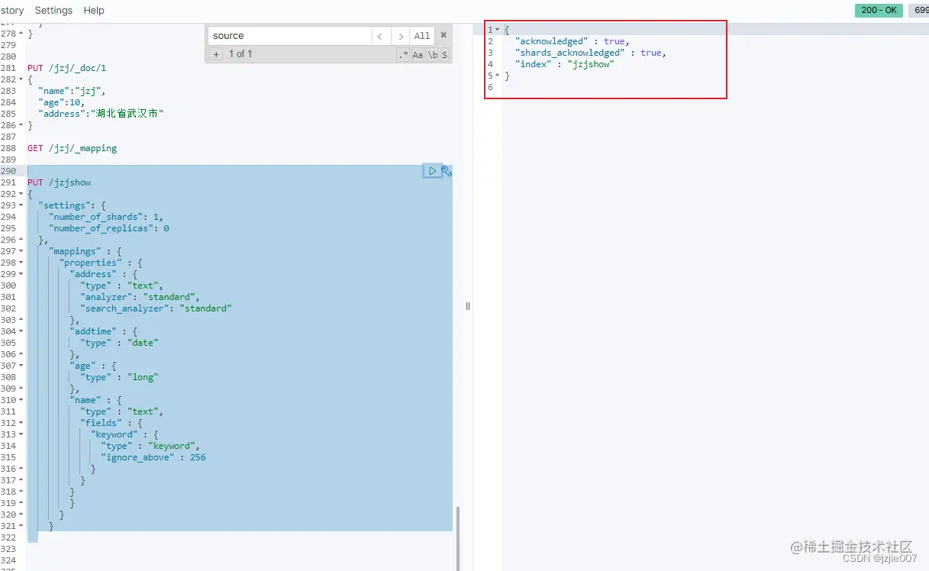This screenshot has width=929, height=571.
Task: Open the Help menu
Action: click(x=94, y=11)
